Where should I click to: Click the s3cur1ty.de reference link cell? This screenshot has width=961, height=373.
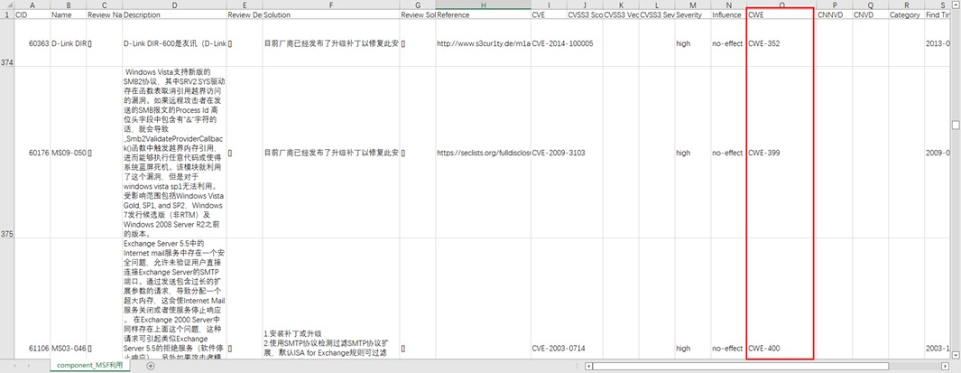point(483,43)
